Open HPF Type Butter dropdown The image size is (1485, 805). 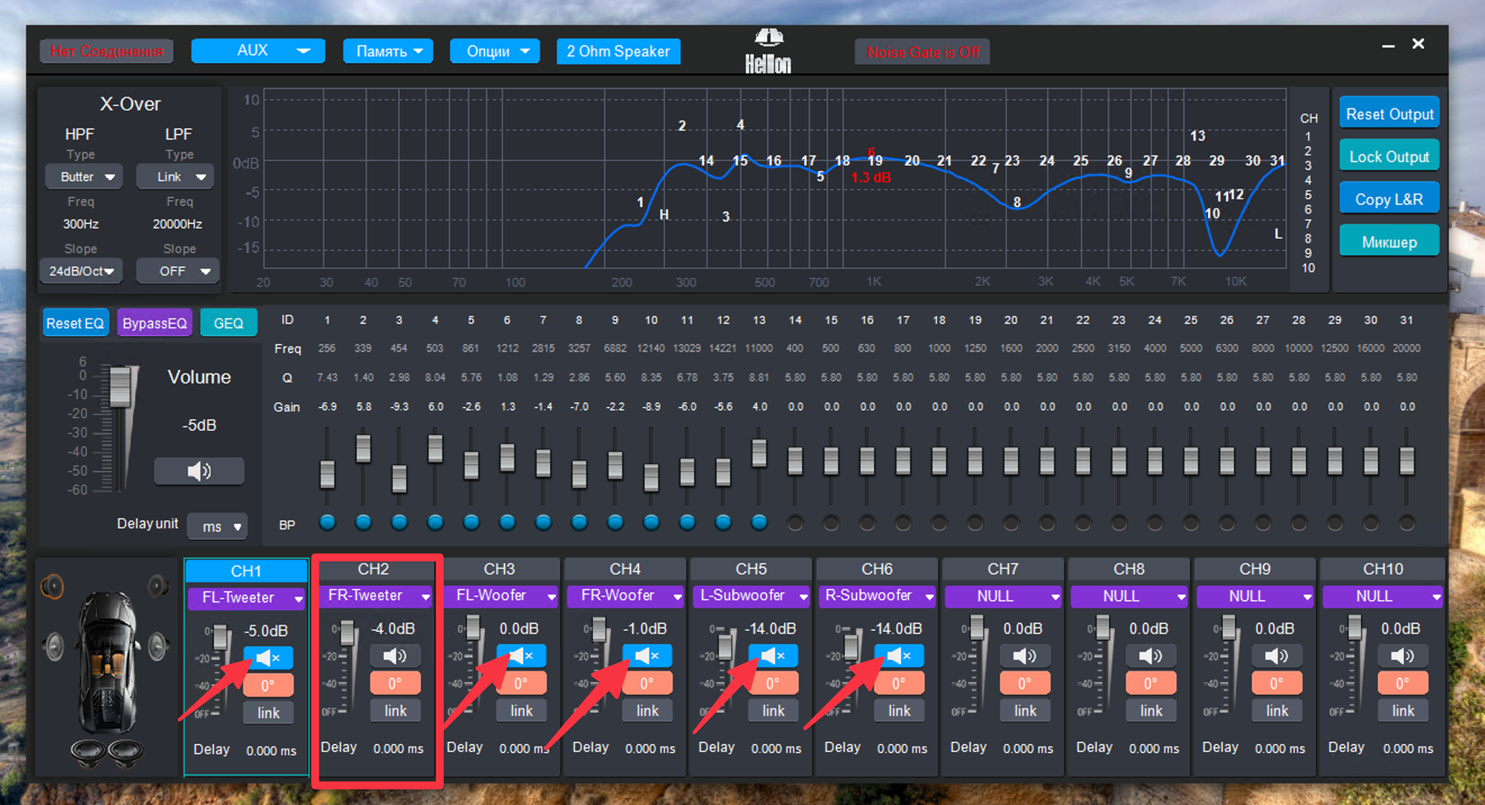[x=83, y=177]
